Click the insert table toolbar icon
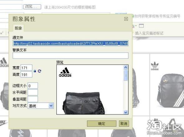 click(x=141, y=26)
